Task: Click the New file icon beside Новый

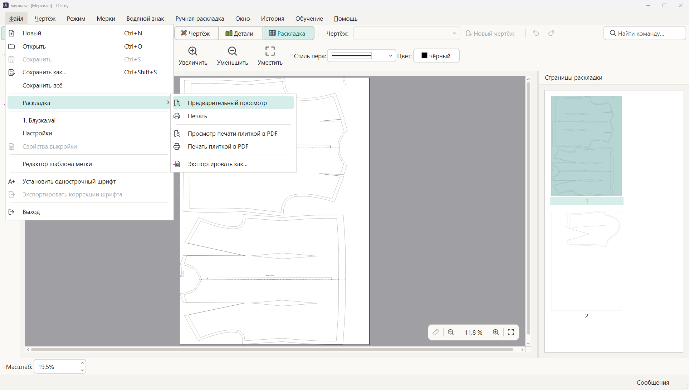Action: tap(11, 33)
